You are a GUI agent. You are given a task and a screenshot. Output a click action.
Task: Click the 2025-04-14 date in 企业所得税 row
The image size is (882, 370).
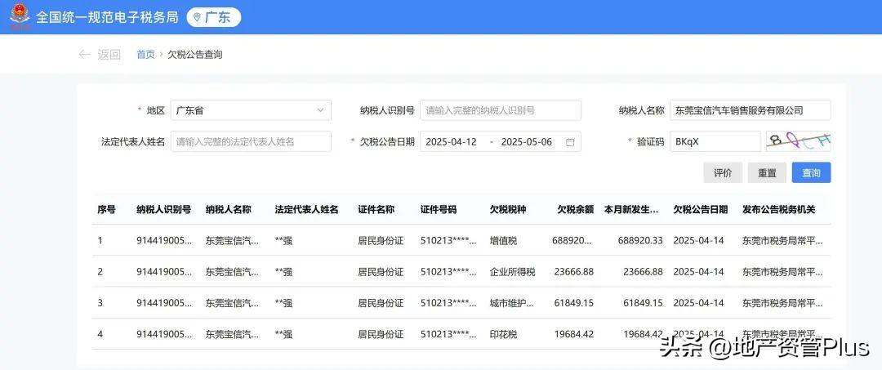[698, 272]
